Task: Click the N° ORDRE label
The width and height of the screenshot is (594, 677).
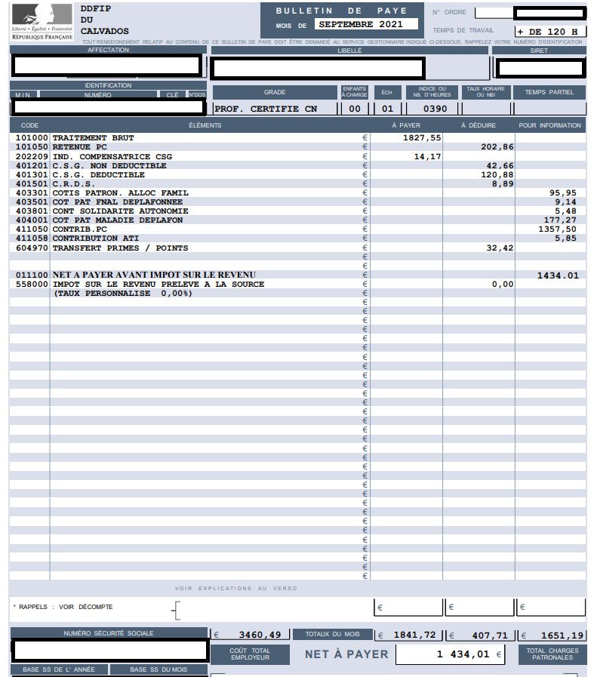Action: [449, 12]
